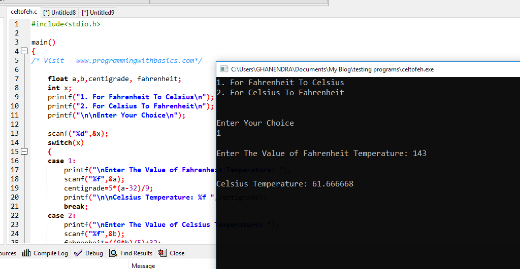
Task: Click the #include<stdio.h> line
Action: (x=66, y=24)
